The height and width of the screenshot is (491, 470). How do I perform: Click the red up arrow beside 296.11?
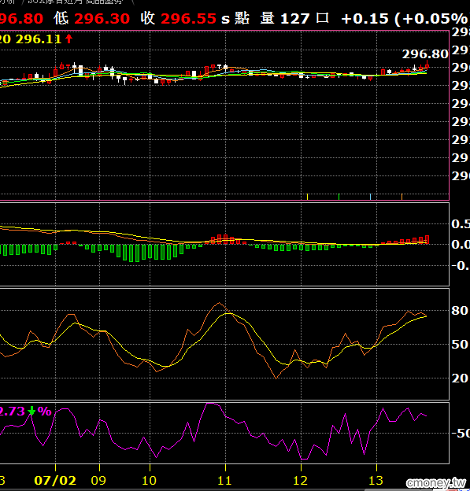69,39
